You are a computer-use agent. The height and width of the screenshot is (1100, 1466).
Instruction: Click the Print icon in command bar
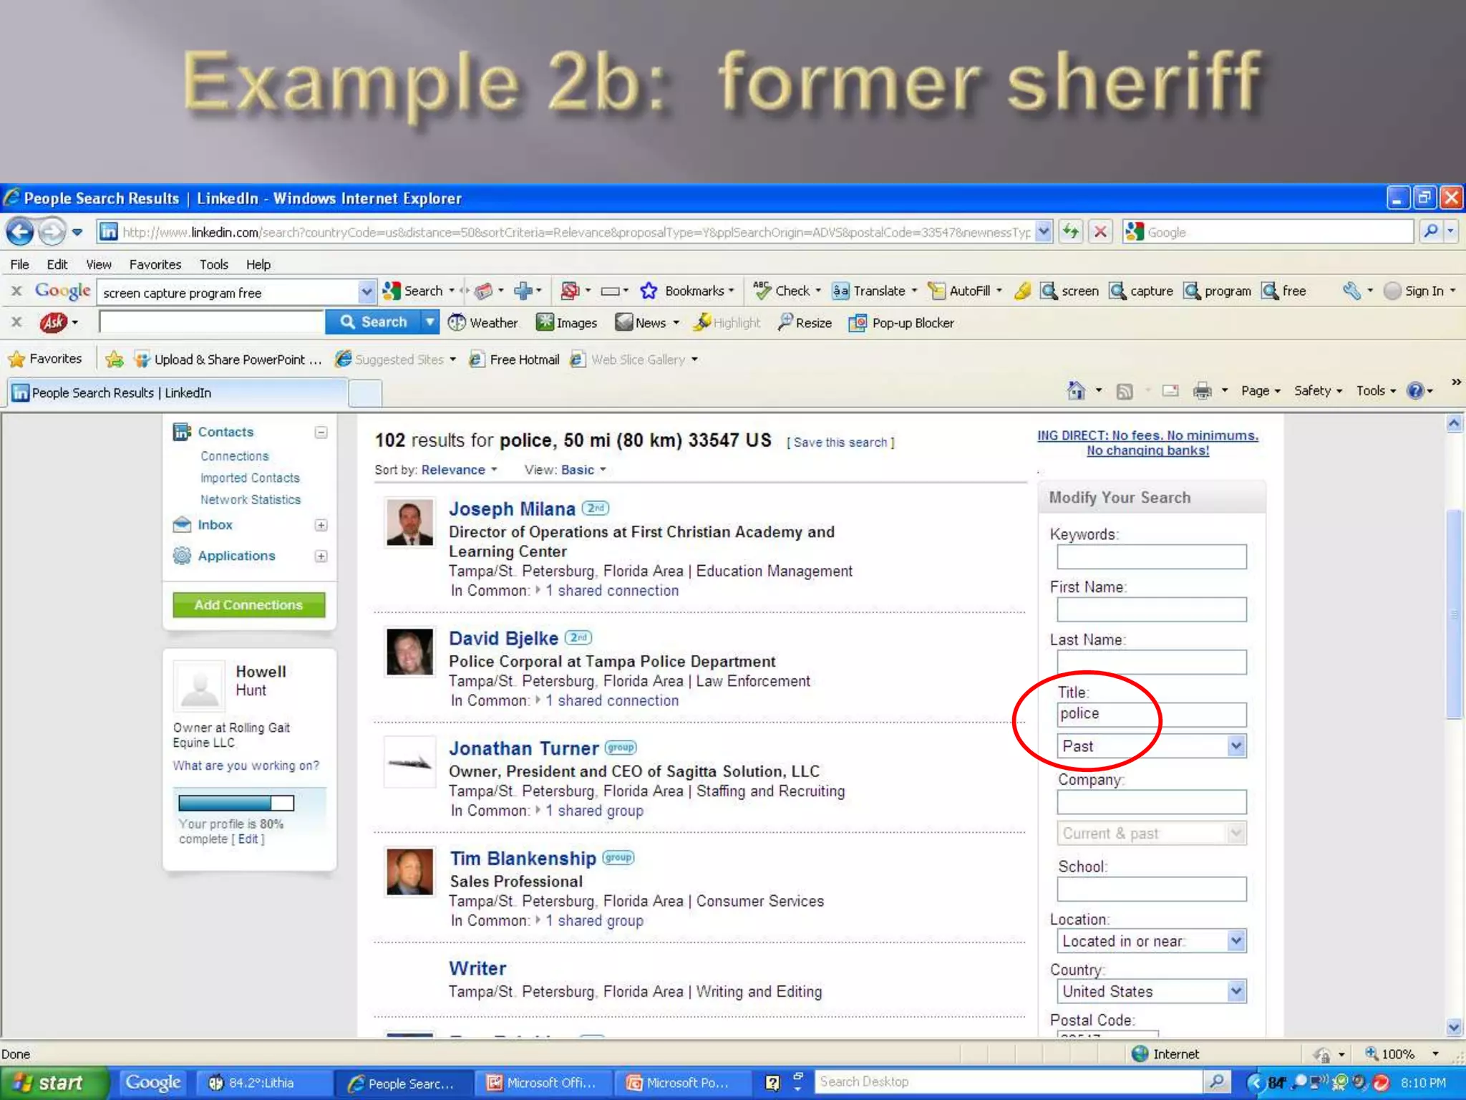point(1203,390)
